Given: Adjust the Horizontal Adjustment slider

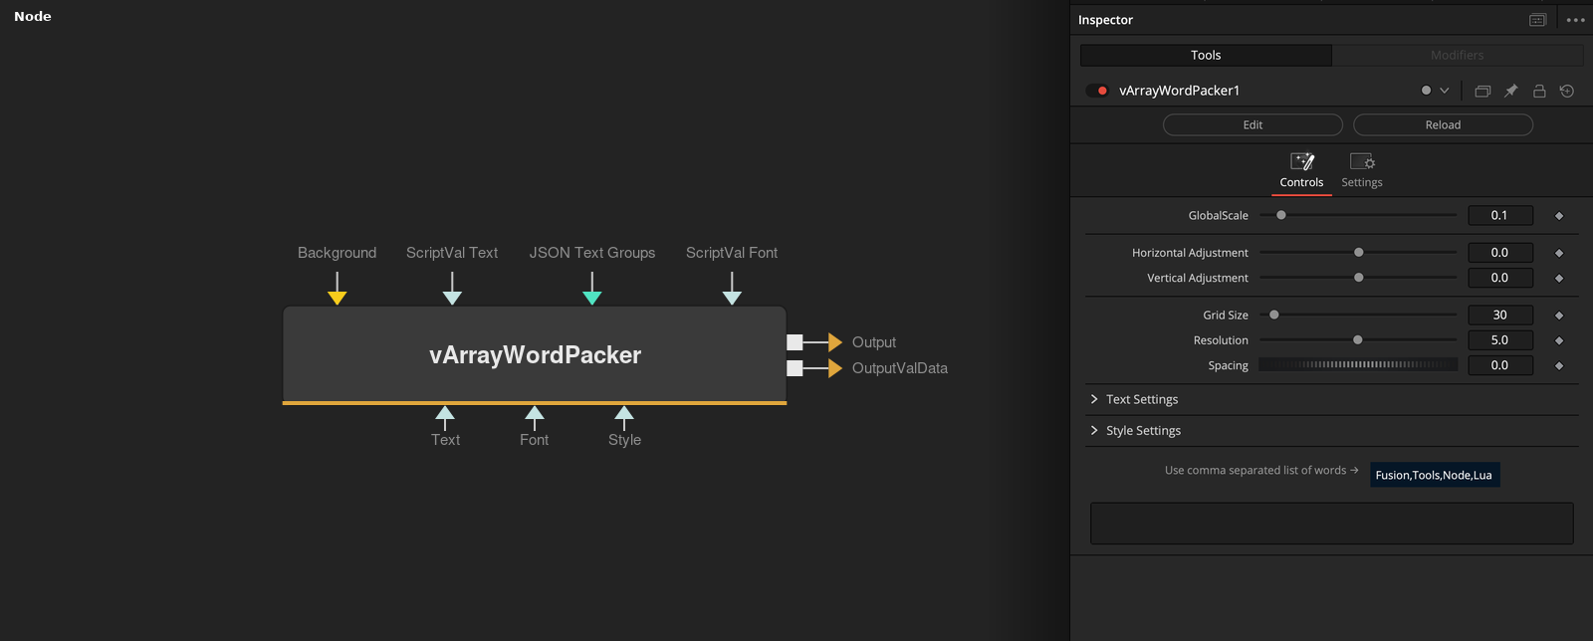Looking at the screenshot, I should point(1358,253).
